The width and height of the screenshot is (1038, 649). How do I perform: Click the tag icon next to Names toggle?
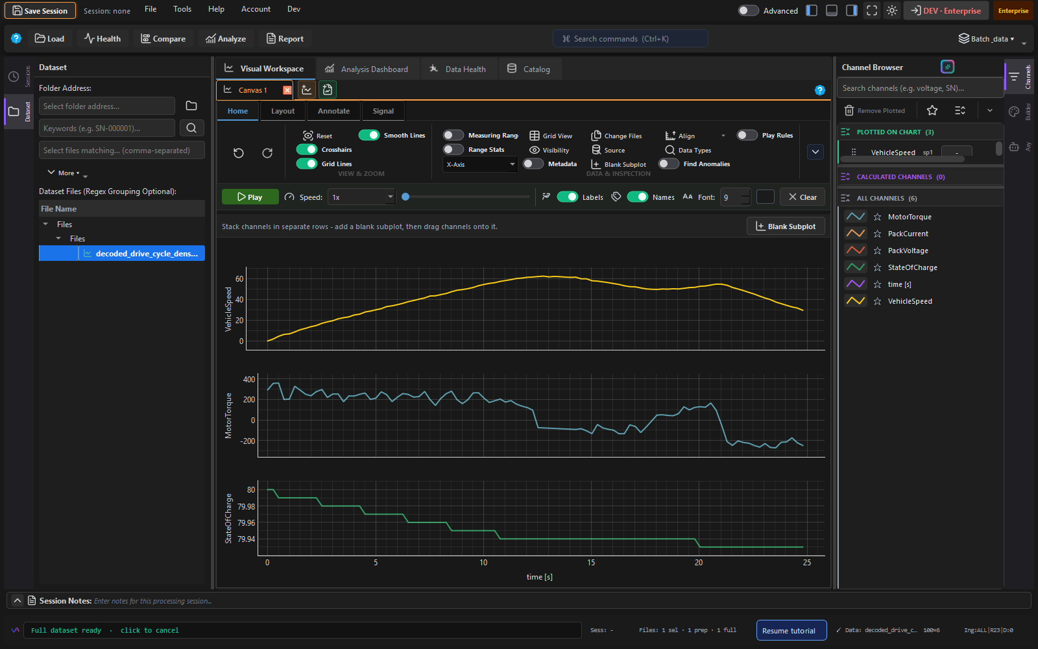click(616, 197)
